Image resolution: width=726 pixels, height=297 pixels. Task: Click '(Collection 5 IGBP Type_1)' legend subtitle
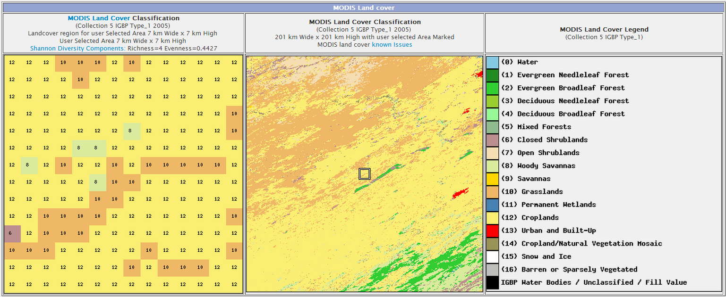click(604, 37)
